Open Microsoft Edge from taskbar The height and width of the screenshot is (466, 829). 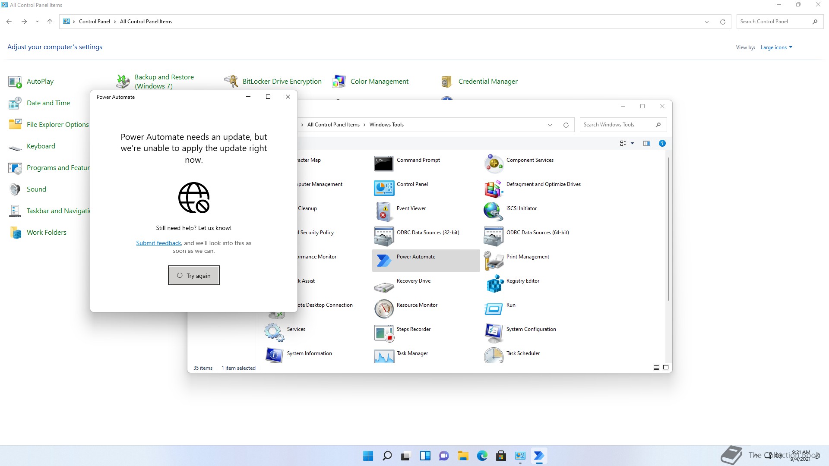[x=482, y=456]
